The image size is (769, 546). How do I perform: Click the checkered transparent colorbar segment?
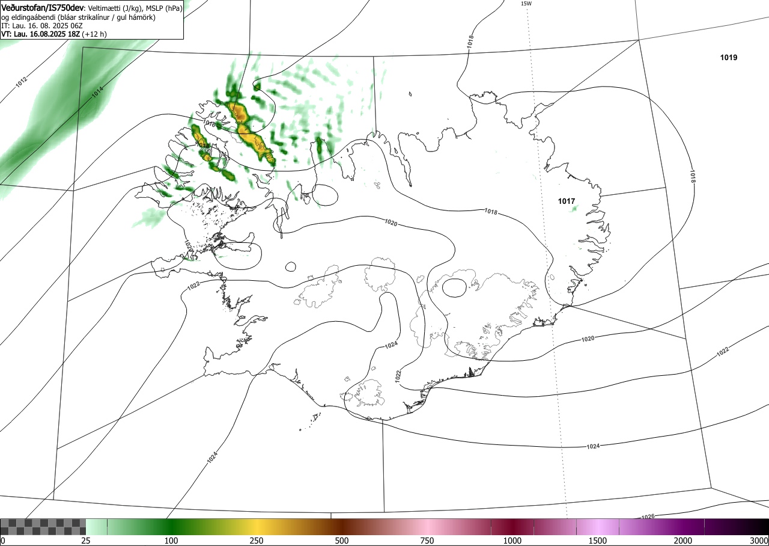click(x=43, y=527)
